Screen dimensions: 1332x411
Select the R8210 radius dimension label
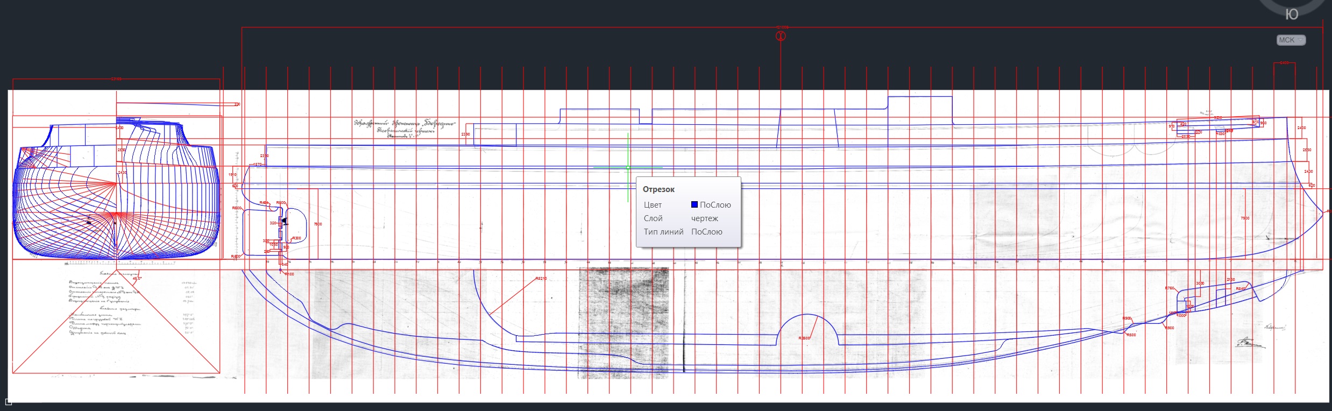541,279
